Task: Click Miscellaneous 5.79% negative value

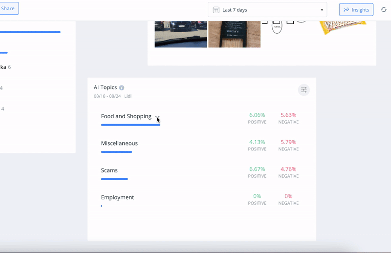Action: [288, 142]
